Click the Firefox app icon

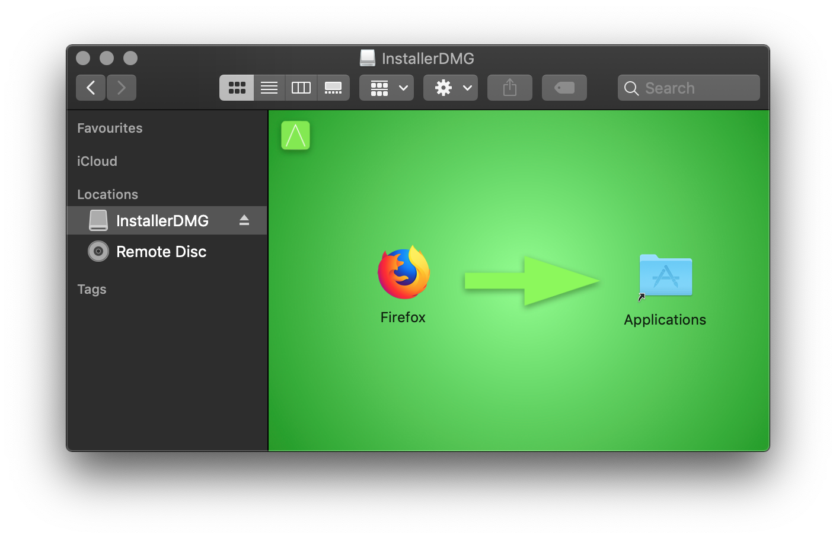click(x=404, y=274)
